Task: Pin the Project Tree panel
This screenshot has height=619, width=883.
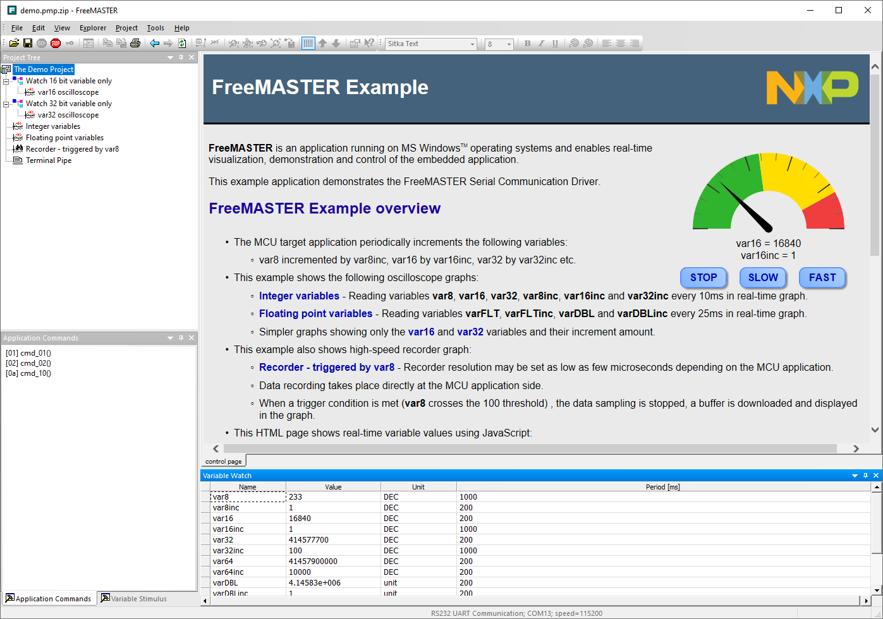Action: click(181, 57)
